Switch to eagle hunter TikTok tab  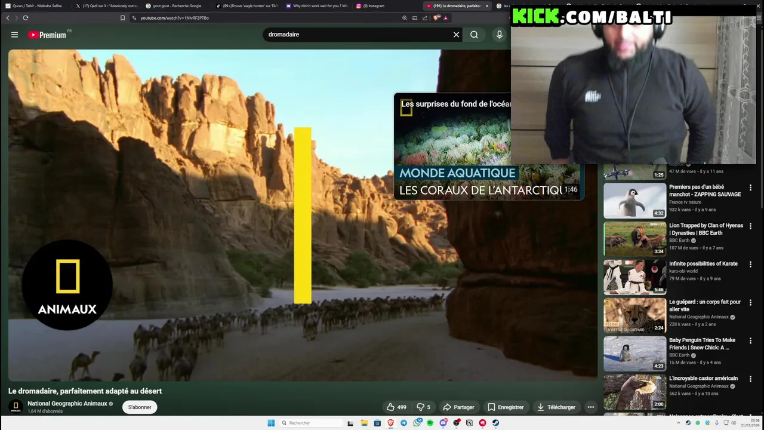pyautogui.click(x=247, y=6)
